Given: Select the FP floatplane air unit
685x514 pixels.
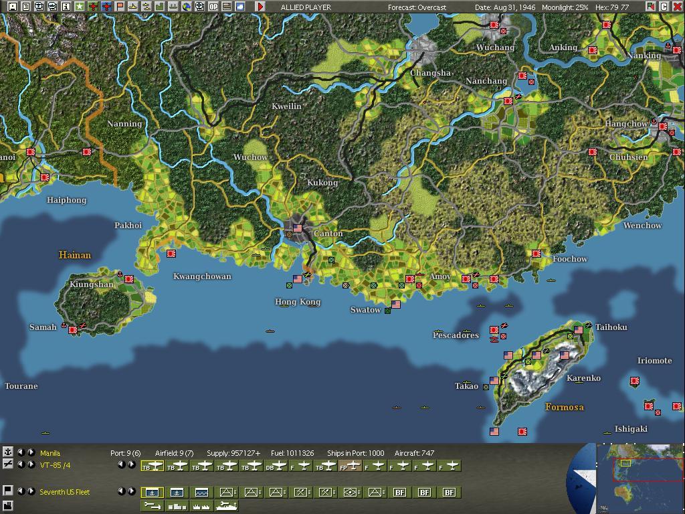Looking at the screenshot, I should pyautogui.click(x=351, y=466).
